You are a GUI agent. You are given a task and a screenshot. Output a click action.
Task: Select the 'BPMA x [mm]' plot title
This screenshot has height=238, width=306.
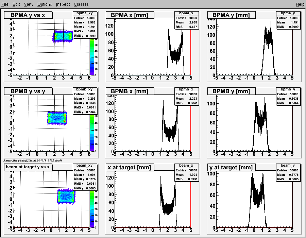coord(130,15)
